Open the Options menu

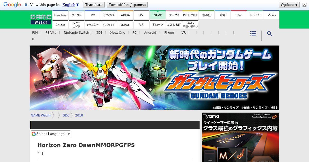point(289,5)
